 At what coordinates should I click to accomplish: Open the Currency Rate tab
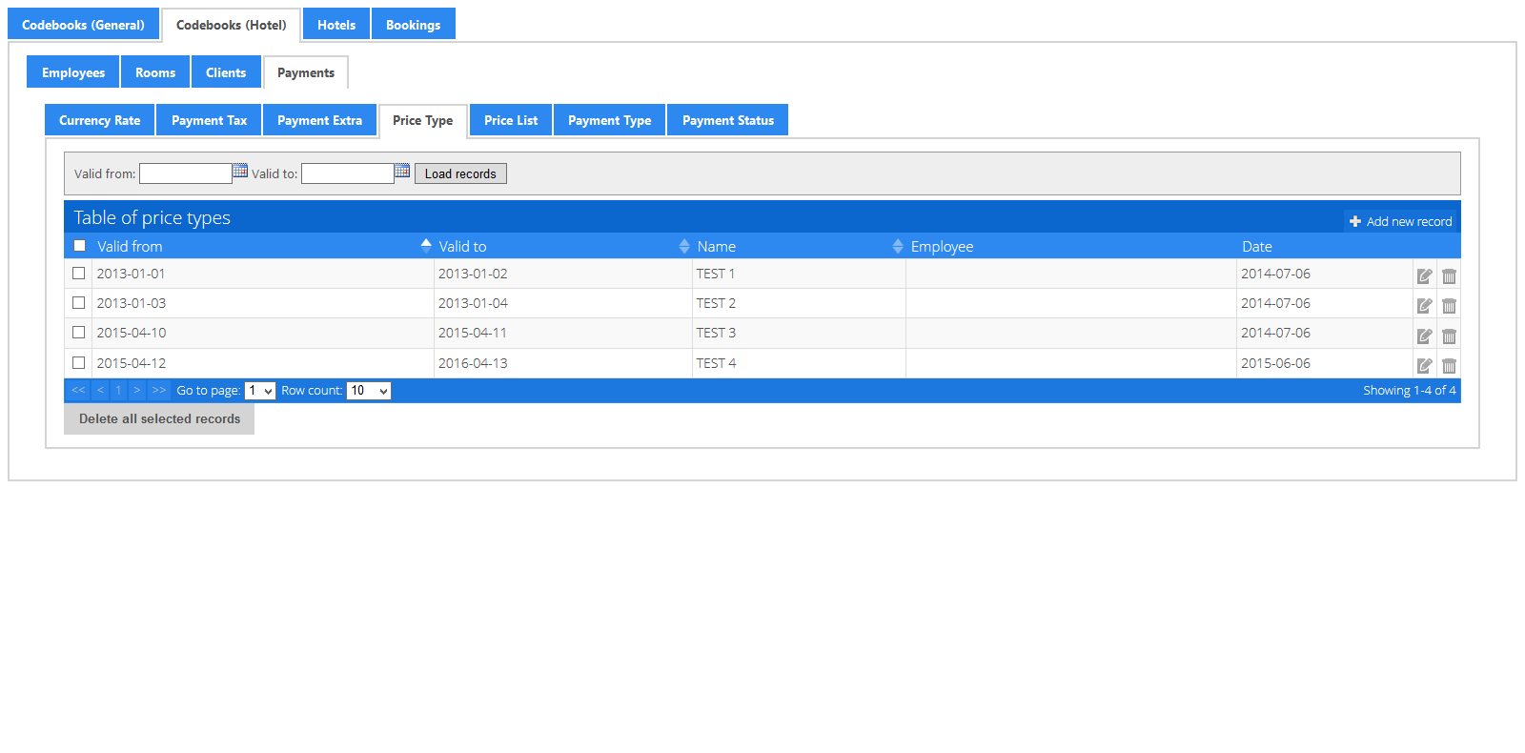pos(100,120)
